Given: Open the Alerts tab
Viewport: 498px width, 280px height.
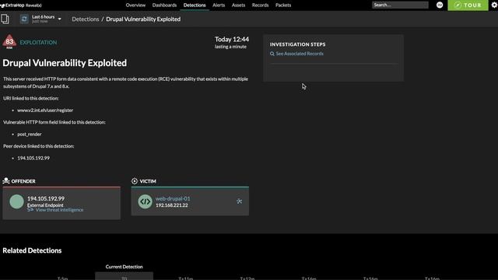Looking at the screenshot, I should tap(219, 5).
